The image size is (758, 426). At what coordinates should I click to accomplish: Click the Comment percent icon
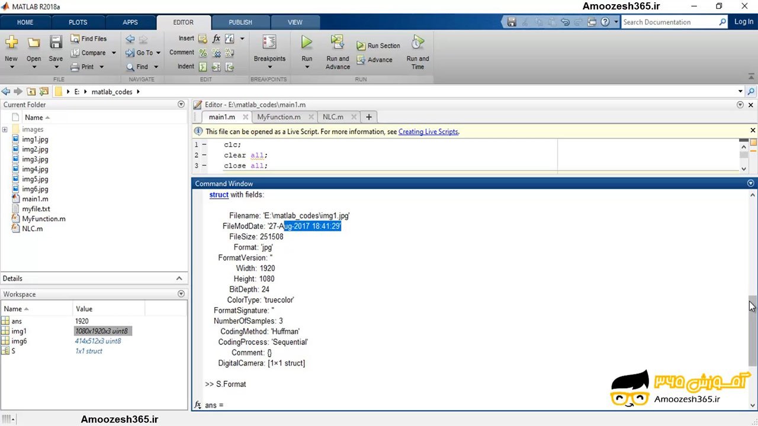(203, 53)
